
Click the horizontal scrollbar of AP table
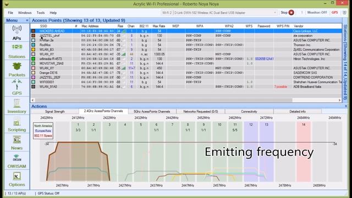point(164,100)
